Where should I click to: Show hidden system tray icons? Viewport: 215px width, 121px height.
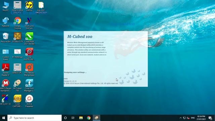tap(181, 118)
